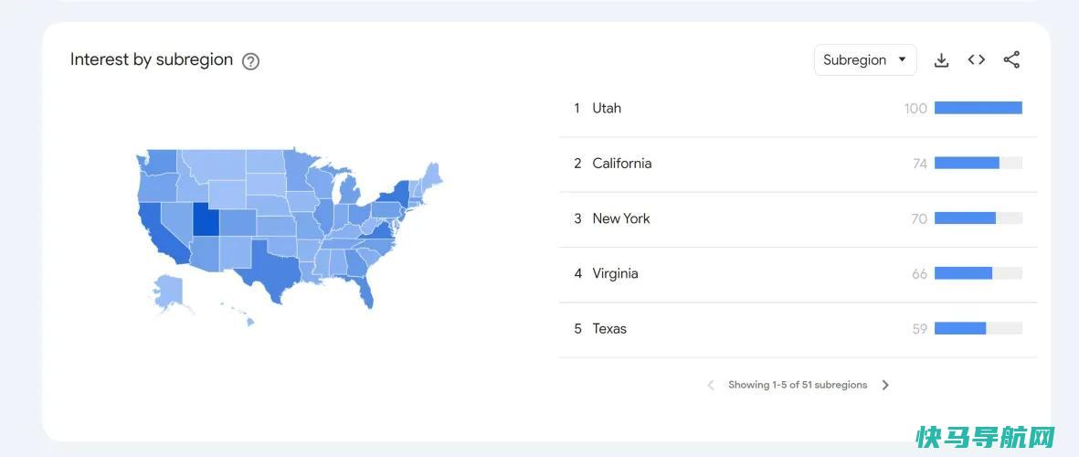Open help for Interest by subregion

[x=251, y=61]
